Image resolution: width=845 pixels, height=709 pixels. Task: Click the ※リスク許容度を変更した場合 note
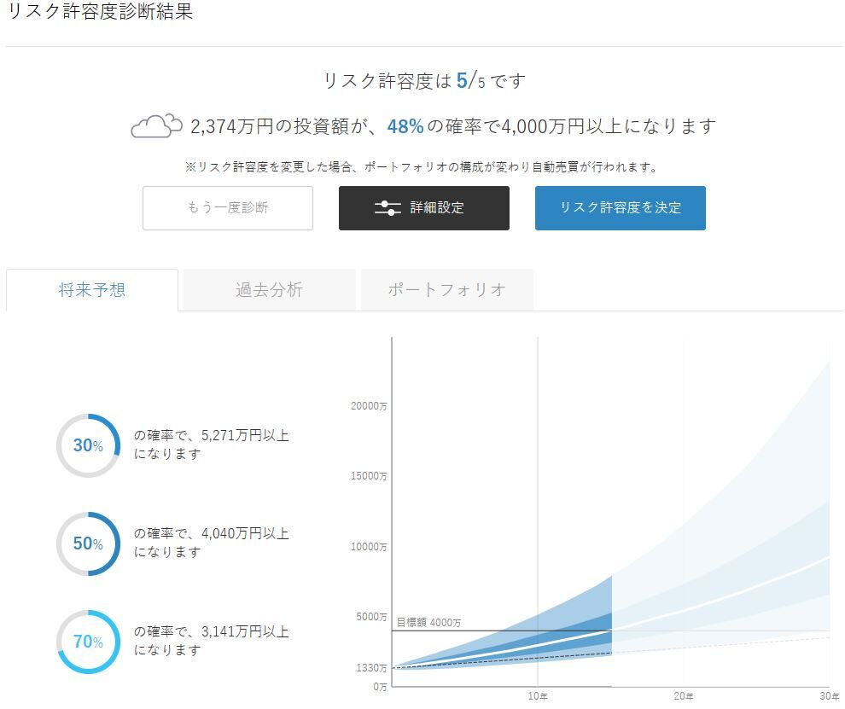coord(422,167)
